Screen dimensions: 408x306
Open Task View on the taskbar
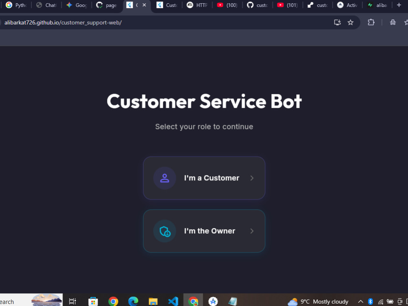click(x=72, y=302)
